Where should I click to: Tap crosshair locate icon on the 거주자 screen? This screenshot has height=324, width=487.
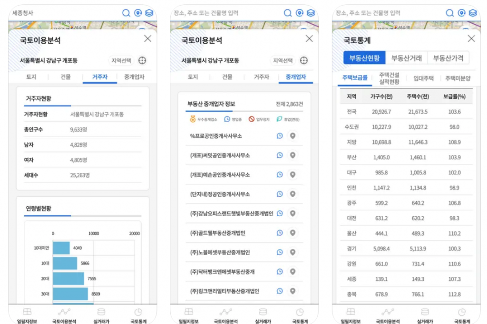(142, 60)
